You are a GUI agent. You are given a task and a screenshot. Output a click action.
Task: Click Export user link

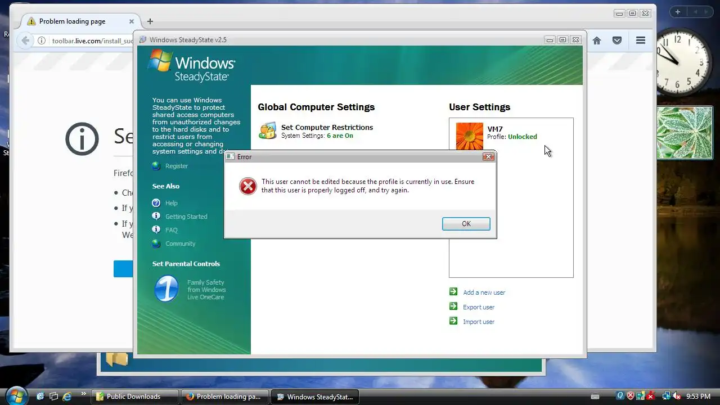pos(479,307)
